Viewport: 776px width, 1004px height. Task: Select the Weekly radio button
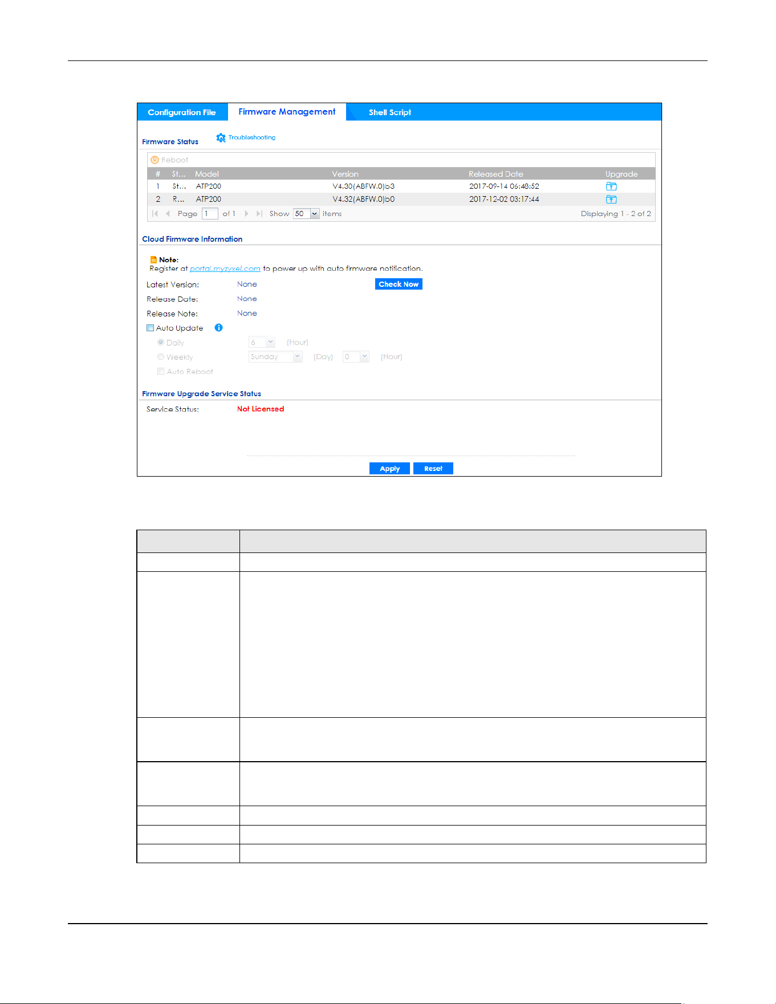click(x=161, y=357)
